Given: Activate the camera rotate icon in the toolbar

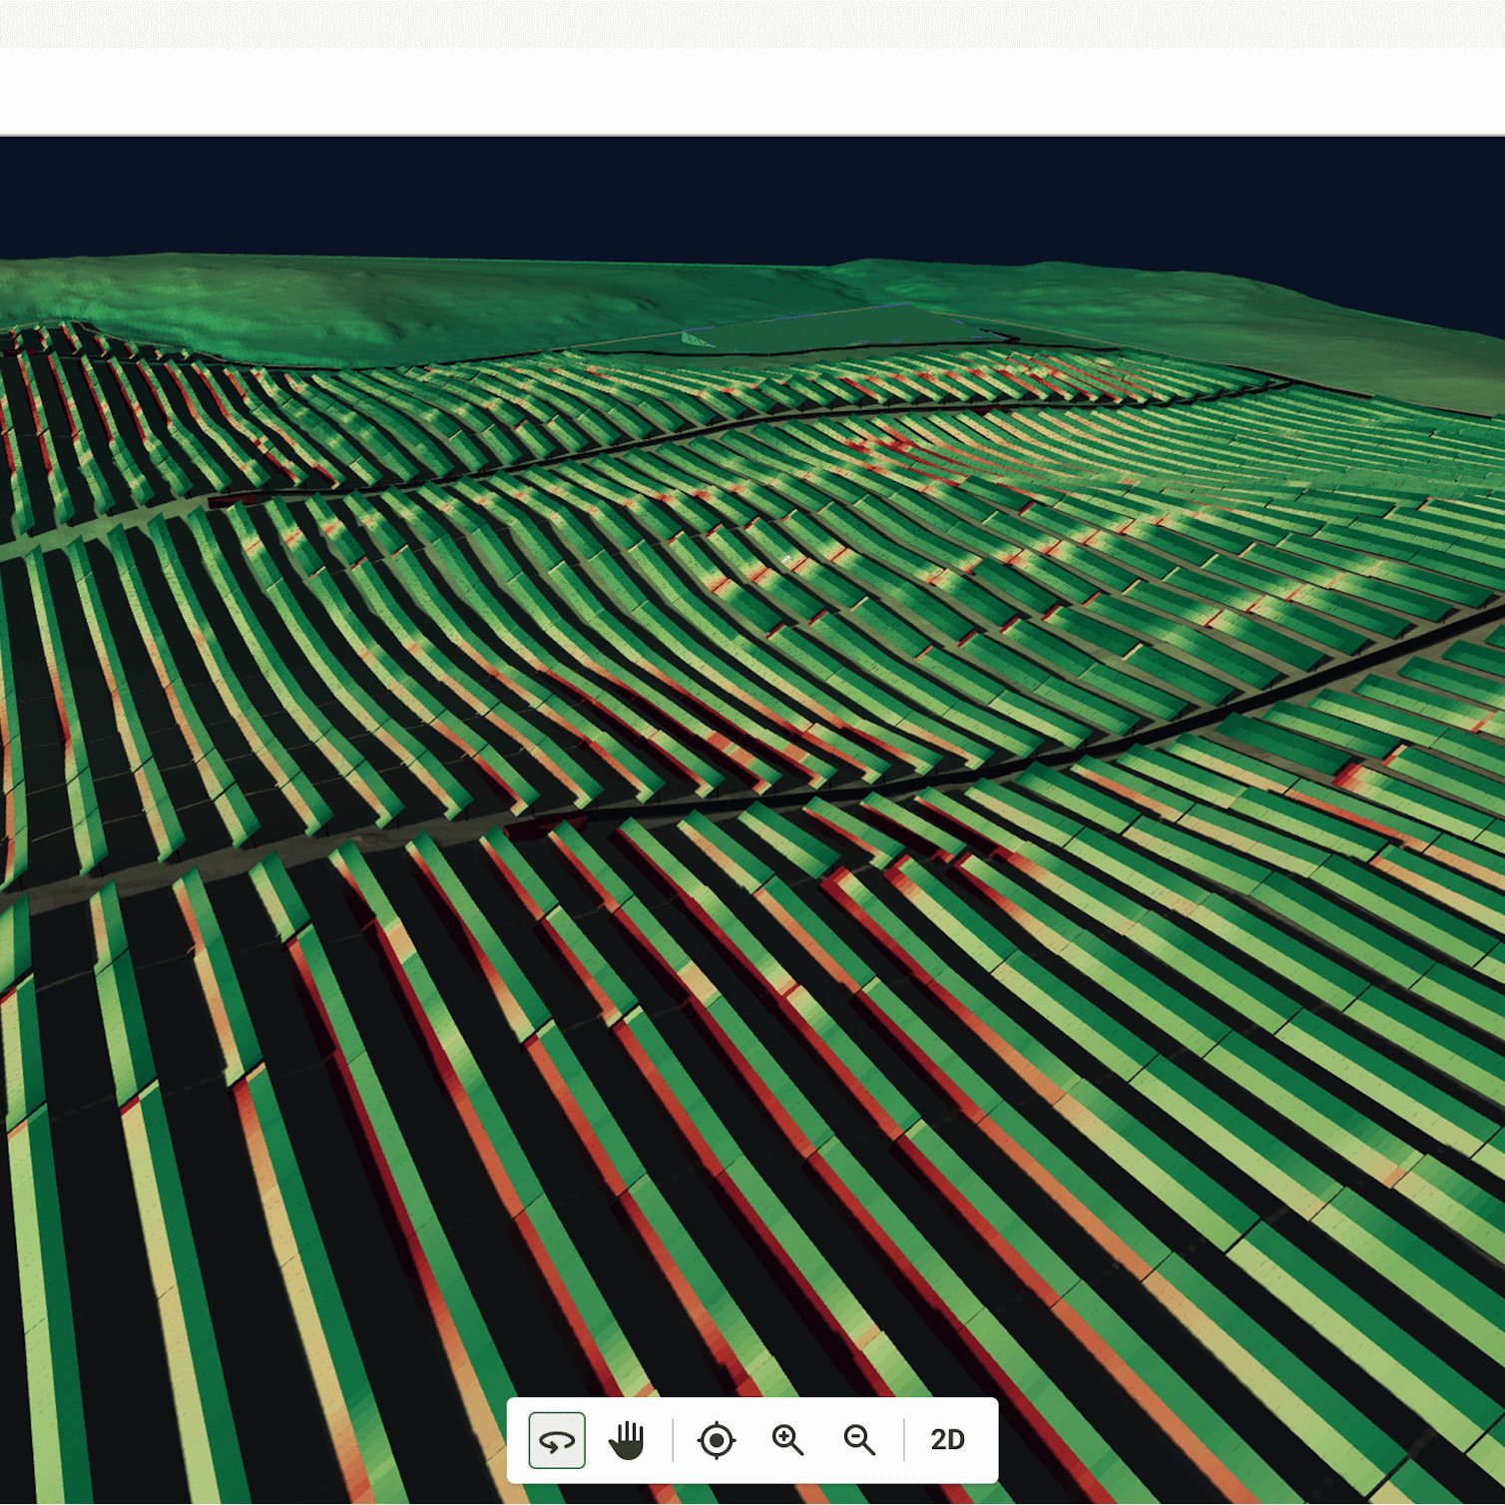Looking at the screenshot, I should click(x=556, y=1439).
